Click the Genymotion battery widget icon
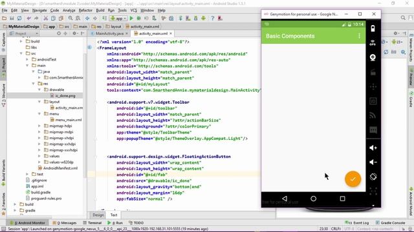This screenshot has height=232, width=414. pos(373,28)
